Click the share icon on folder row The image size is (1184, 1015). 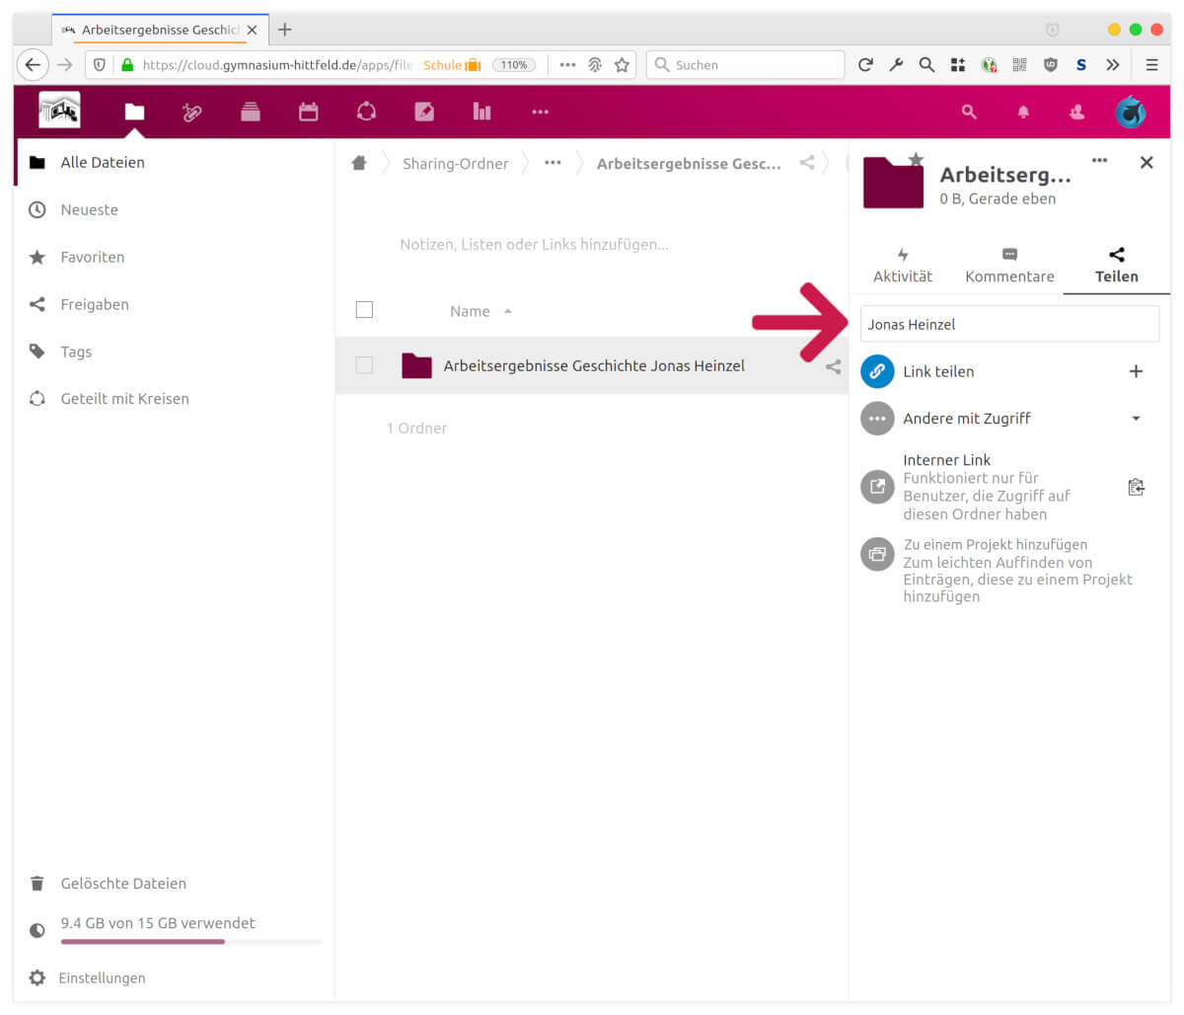coord(833,366)
